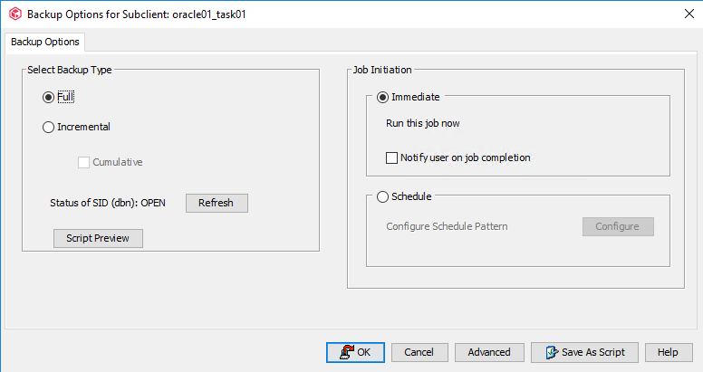Click the Commvault icon in the title bar
This screenshot has width=703, height=372.
tap(14, 14)
